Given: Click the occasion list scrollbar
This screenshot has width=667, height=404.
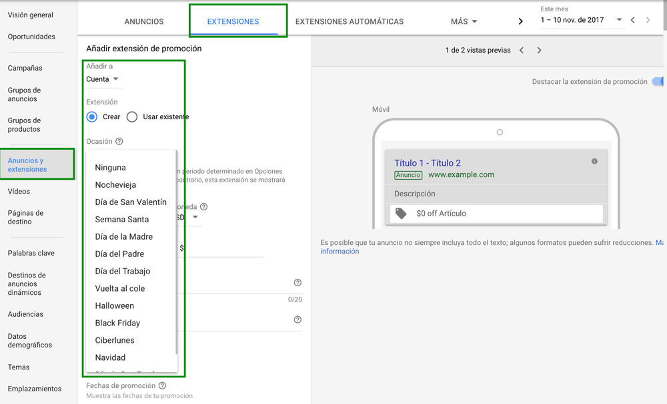Looking at the screenshot, I should (176, 253).
